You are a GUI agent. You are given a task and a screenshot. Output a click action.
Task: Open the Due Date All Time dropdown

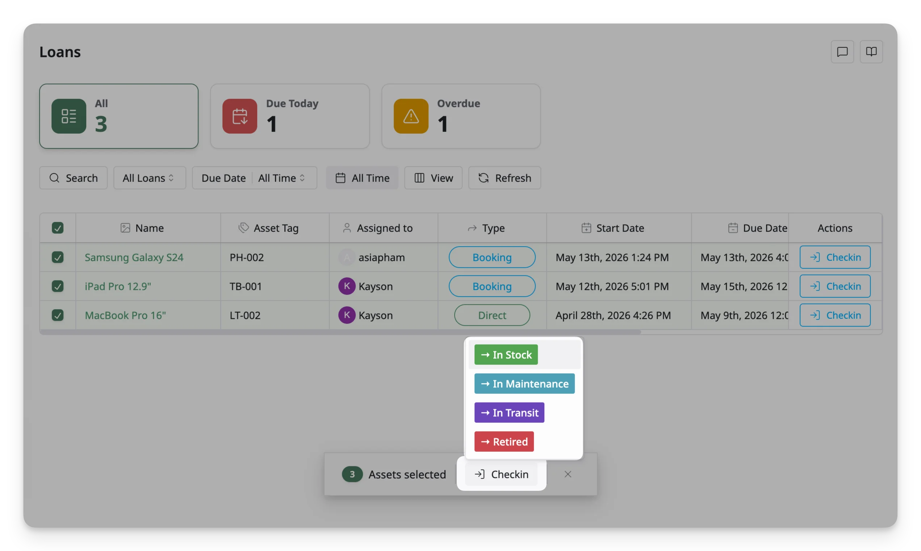pyautogui.click(x=254, y=178)
